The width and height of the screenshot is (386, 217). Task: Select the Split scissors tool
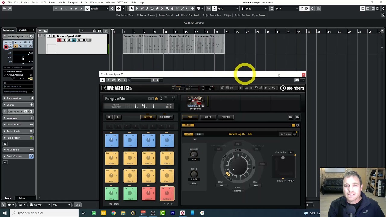(152, 8)
